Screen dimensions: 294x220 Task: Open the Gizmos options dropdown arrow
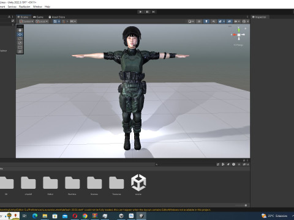[x=248, y=21]
